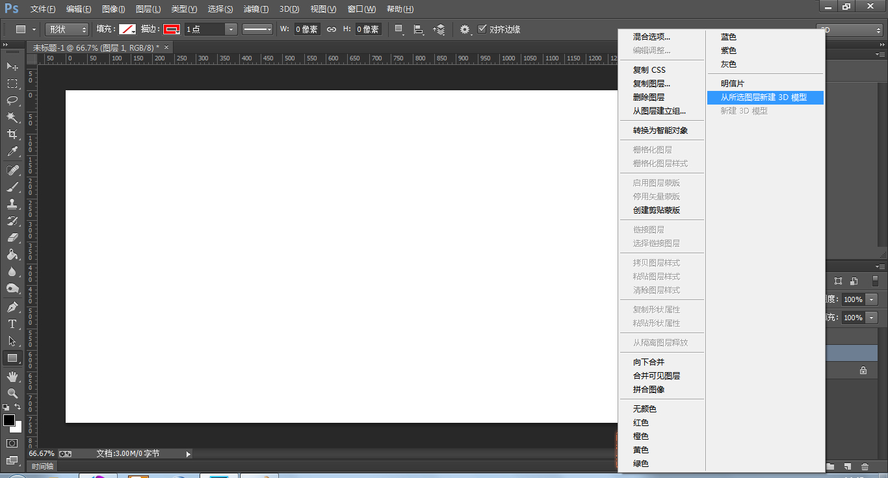Select the Rectangular Marquee tool
Viewport: 888px width, 478px height.
(x=12, y=83)
